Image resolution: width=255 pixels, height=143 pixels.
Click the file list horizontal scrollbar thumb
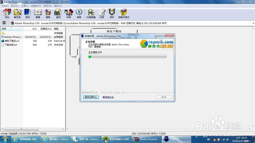21,129
